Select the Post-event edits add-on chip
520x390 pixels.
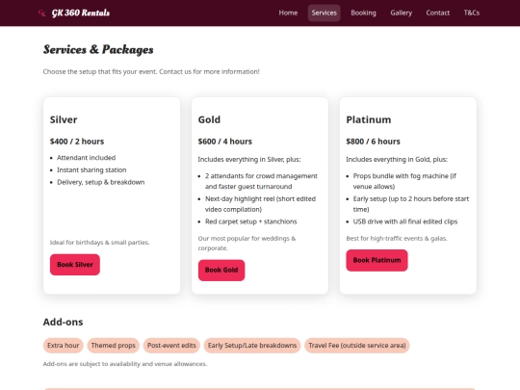[171, 346]
